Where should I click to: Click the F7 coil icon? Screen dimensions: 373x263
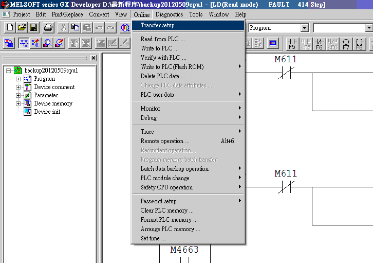346,44
